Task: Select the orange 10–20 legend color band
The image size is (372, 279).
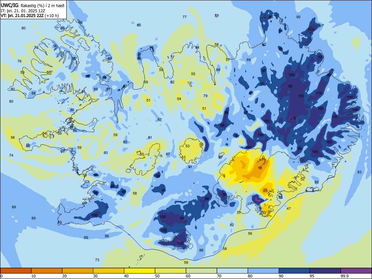Action: pyautogui.click(x=47, y=271)
